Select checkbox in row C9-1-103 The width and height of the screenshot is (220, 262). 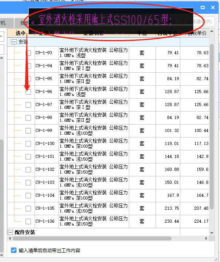[x=28, y=183]
